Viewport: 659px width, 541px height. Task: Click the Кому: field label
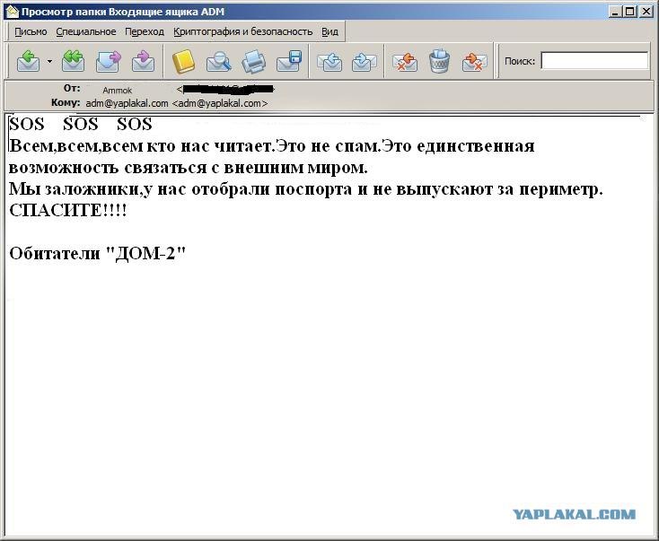point(66,102)
